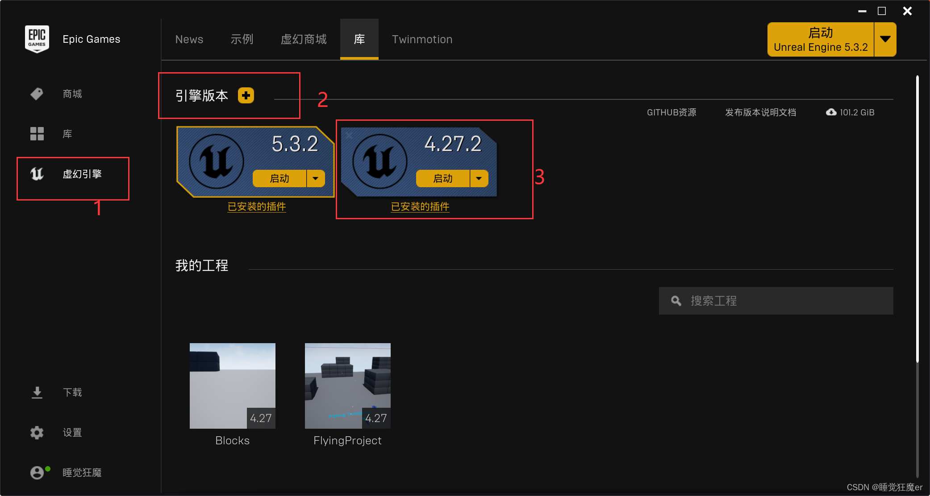Open the FlyingProject project thumbnail

(x=348, y=386)
